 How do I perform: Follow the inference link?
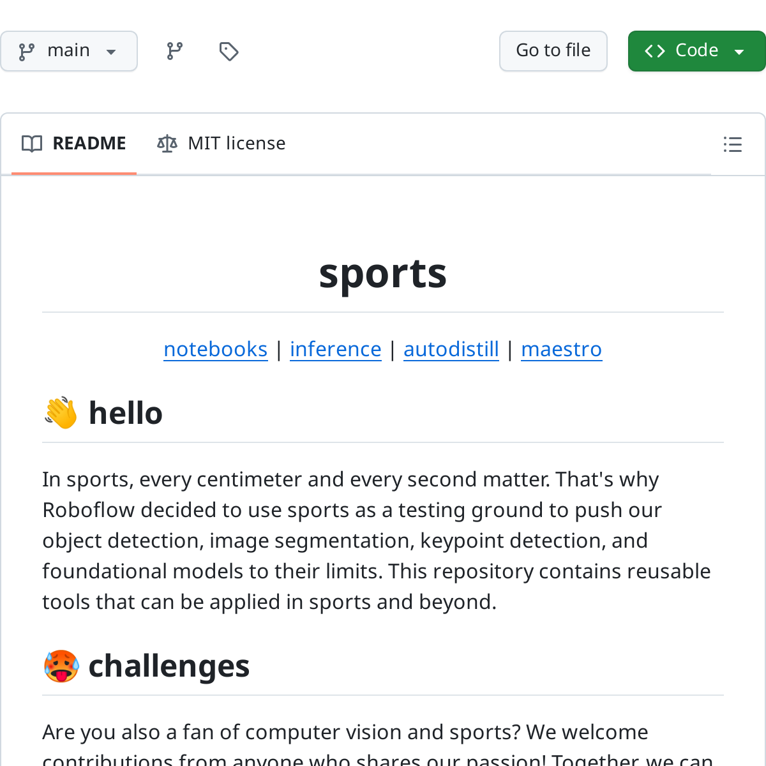coord(336,349)
